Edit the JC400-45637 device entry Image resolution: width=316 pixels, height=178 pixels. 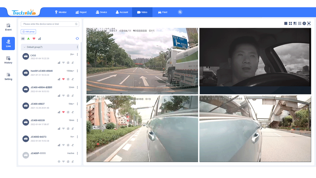pos(73,112)
